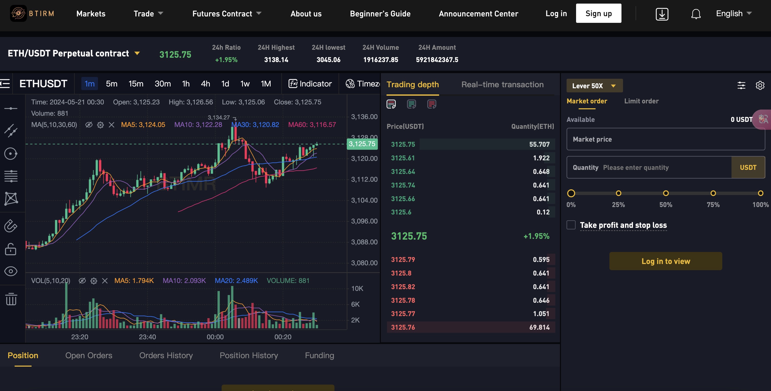The width and height of the screenshot is (771, 391).
Task: Click the Log in link
Action: [x=556, y=14]
